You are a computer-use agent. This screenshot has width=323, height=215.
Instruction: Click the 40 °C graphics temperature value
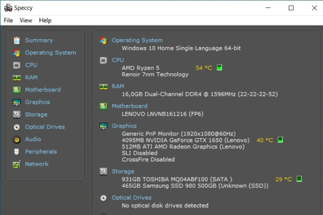pyautogui.click(x=265, y=140)
